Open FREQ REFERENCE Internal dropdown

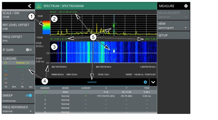coord(18,109)
